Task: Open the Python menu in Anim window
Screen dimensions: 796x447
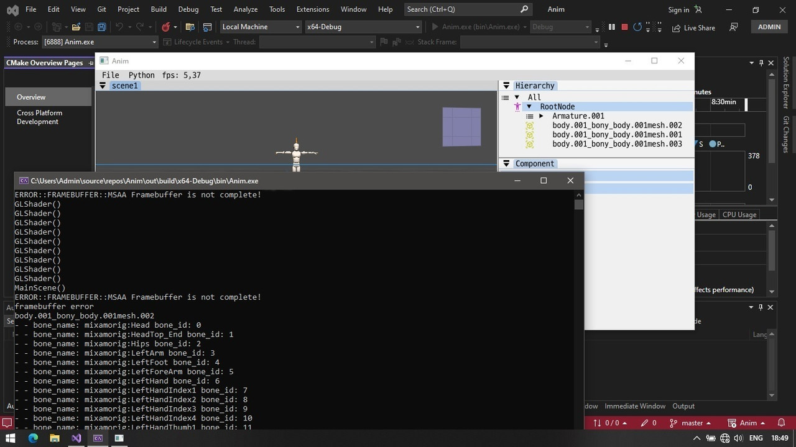Action: (x=142, y=75)
